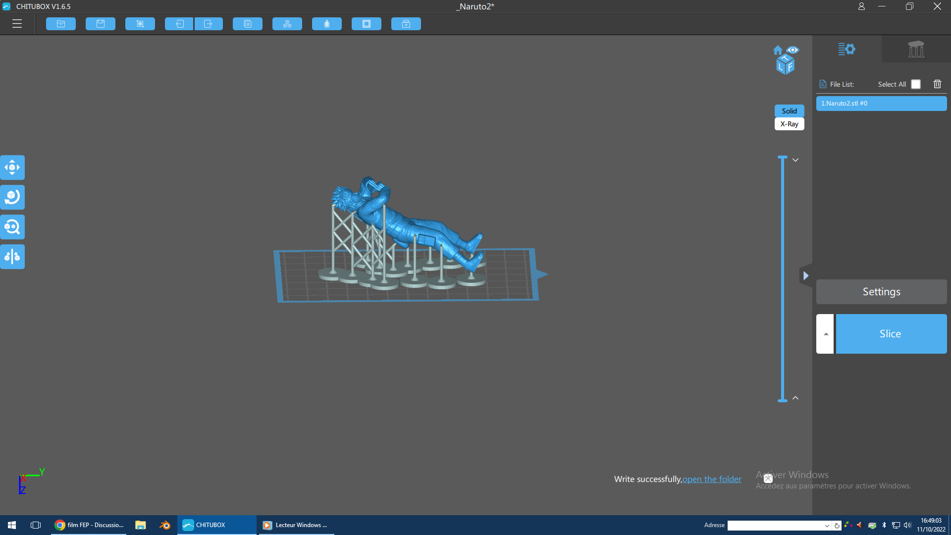Click the Hollow model toolbar icon
951x535 pixels.
[327, 24]
